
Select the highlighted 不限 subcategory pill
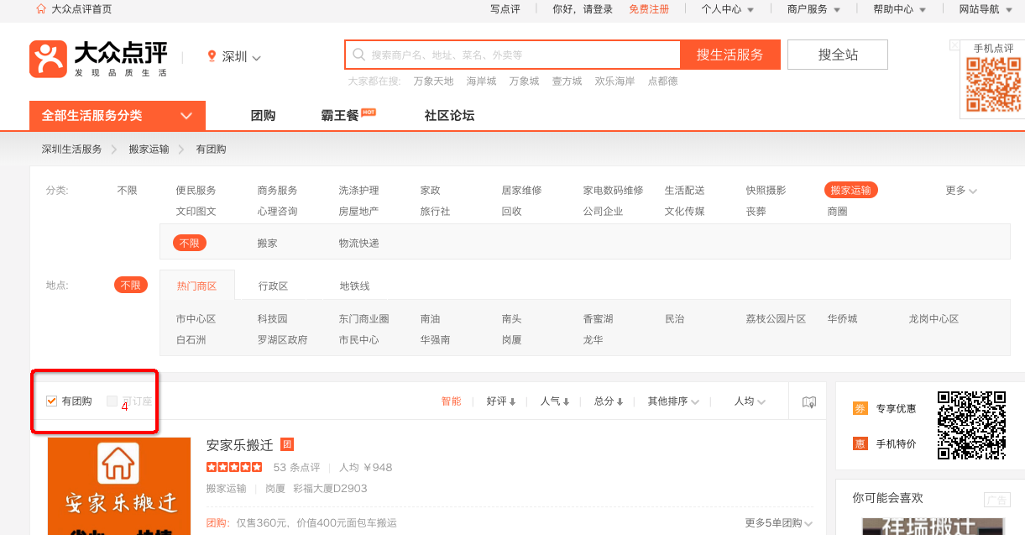(x=190, y=243)
